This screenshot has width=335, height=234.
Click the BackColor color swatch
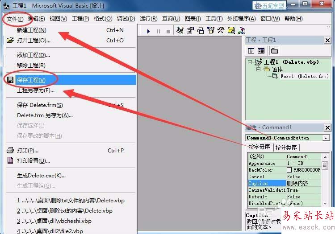(289, 170)
